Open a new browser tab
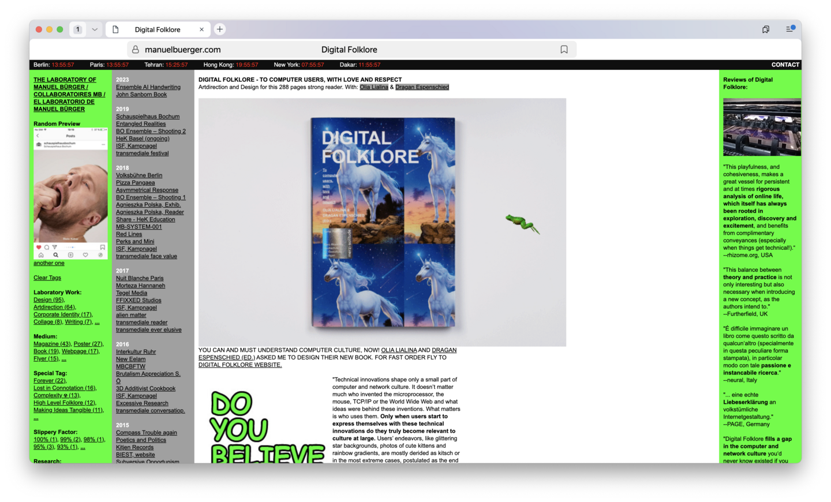 coord(220,29)
